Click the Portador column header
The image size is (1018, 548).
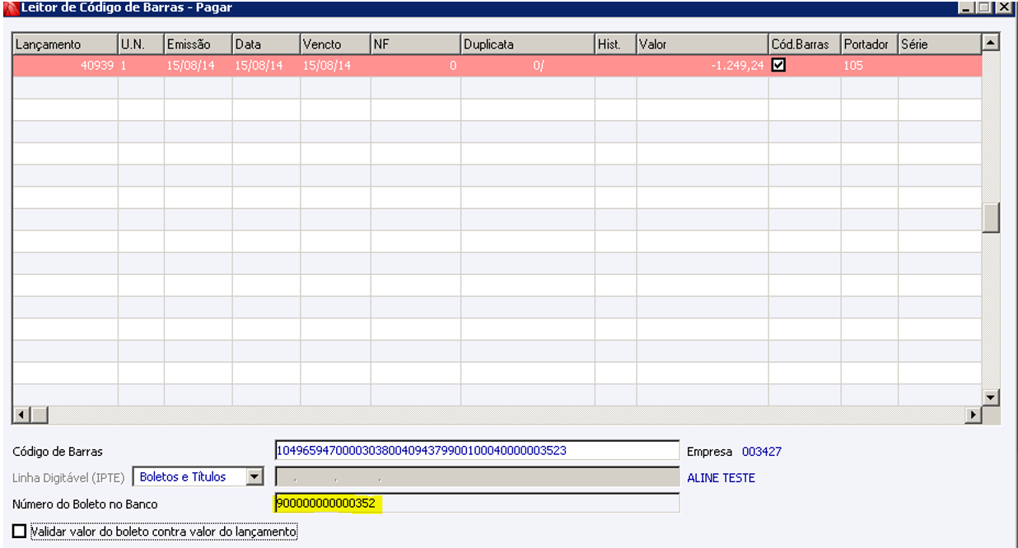(869, 44)
